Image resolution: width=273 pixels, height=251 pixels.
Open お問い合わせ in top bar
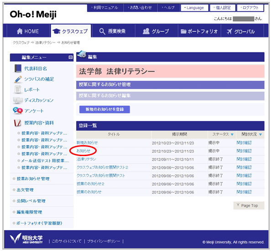(140, 8)
